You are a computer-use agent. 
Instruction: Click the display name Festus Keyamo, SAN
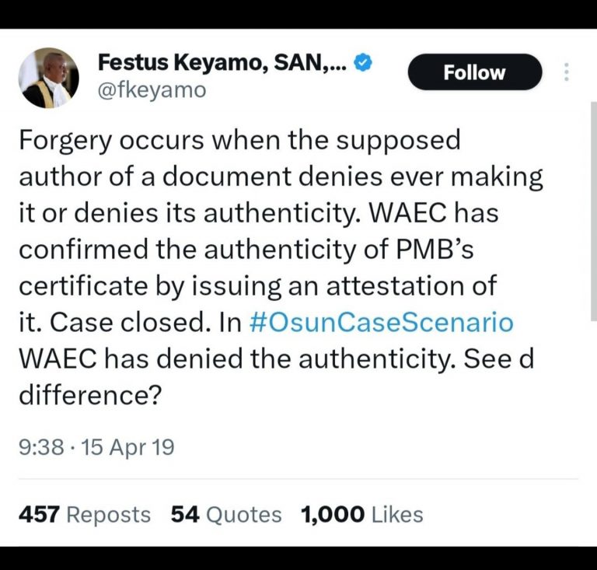[x=222, y=65]
